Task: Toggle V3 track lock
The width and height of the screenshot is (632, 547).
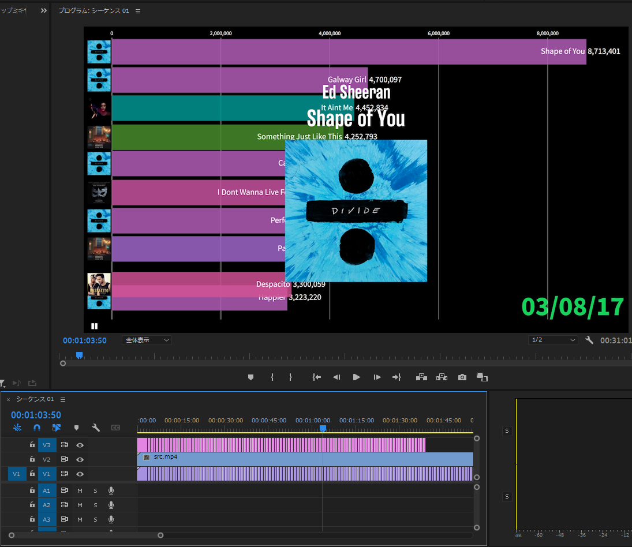Action: click(x=32, y=445)
